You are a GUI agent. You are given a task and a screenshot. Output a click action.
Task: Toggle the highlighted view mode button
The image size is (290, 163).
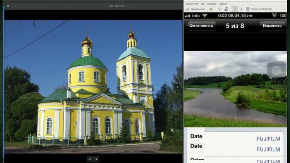(x=235, y=9)
